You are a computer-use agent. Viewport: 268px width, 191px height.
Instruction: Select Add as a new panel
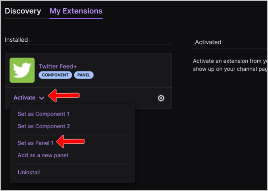[43, 155]
